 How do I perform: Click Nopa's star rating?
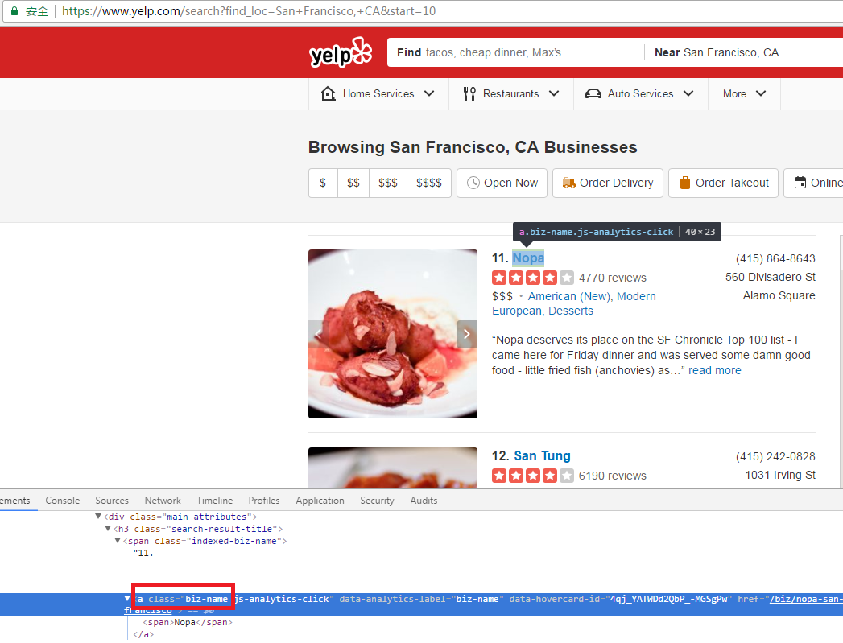pos(533,278)
